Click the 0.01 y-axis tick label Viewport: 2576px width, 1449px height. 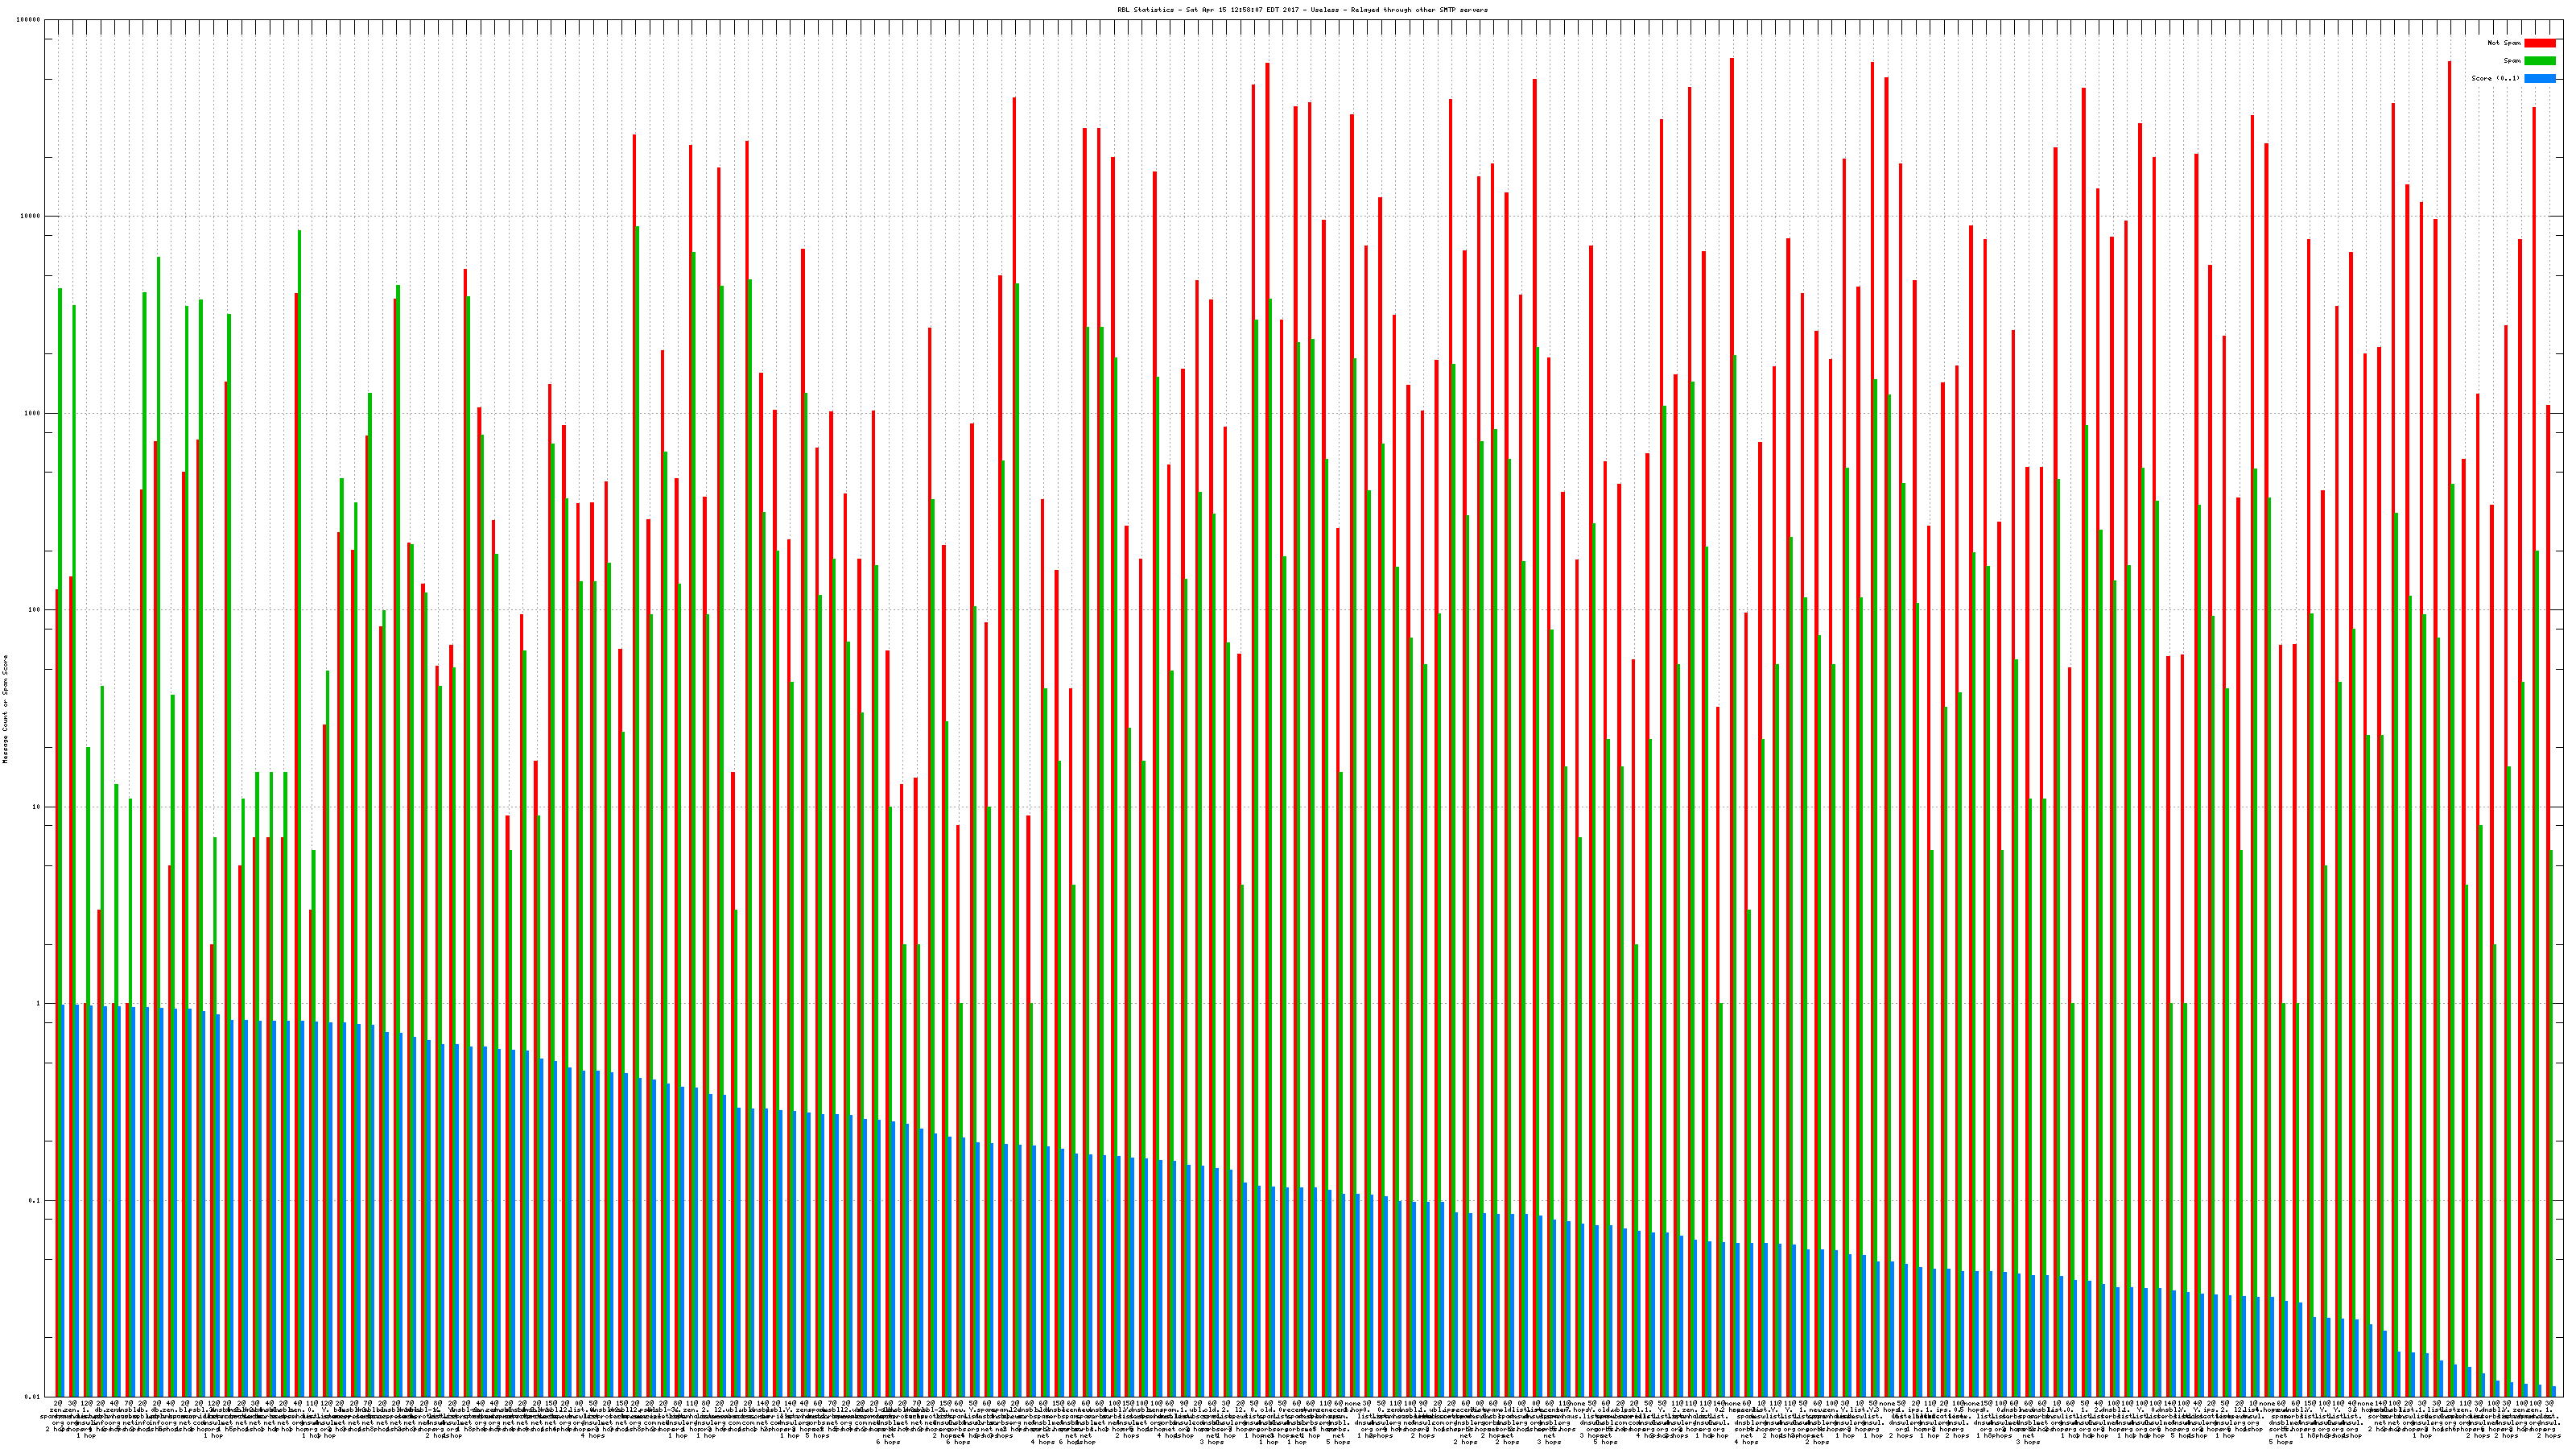pos(34,1397)
